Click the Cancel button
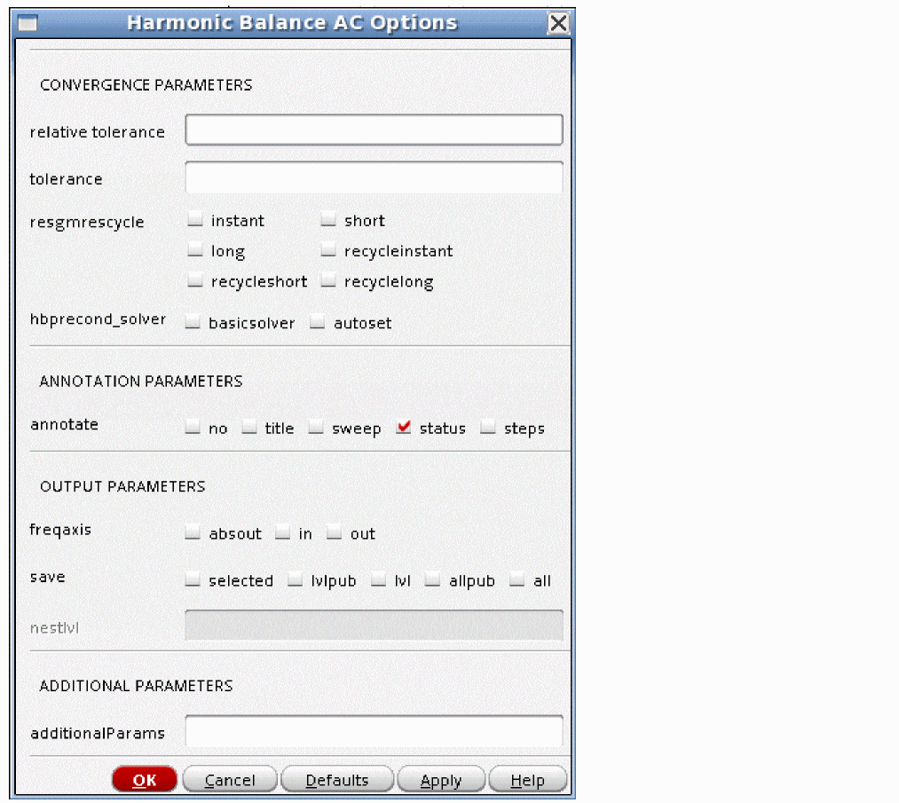 click(230, 780)
